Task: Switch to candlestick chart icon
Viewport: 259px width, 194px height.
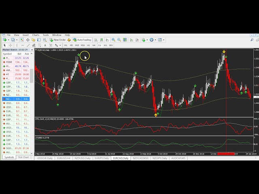Action: [x=102, y=40]
